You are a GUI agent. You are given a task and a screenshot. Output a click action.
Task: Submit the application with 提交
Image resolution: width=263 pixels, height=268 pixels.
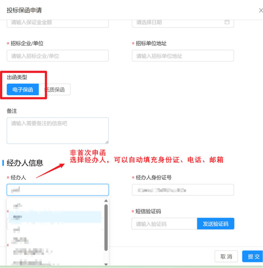(x=253, y=256)
